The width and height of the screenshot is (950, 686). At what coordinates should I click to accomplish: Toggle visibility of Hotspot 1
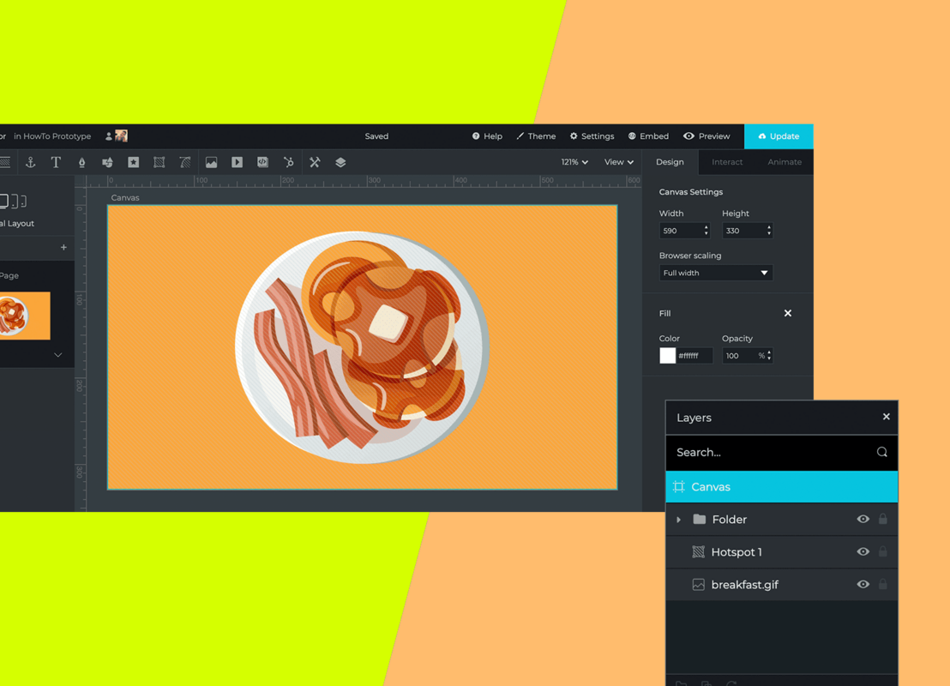(863, 551)
